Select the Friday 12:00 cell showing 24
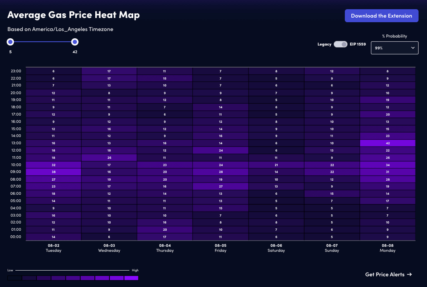Screen dimensions: 427x287 (x=220, y=150)
